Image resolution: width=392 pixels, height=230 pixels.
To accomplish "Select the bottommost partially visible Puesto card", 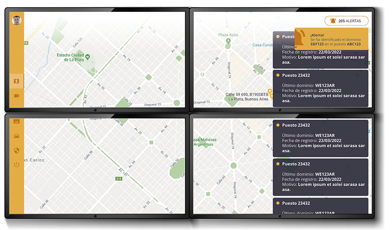I will 320,207.
